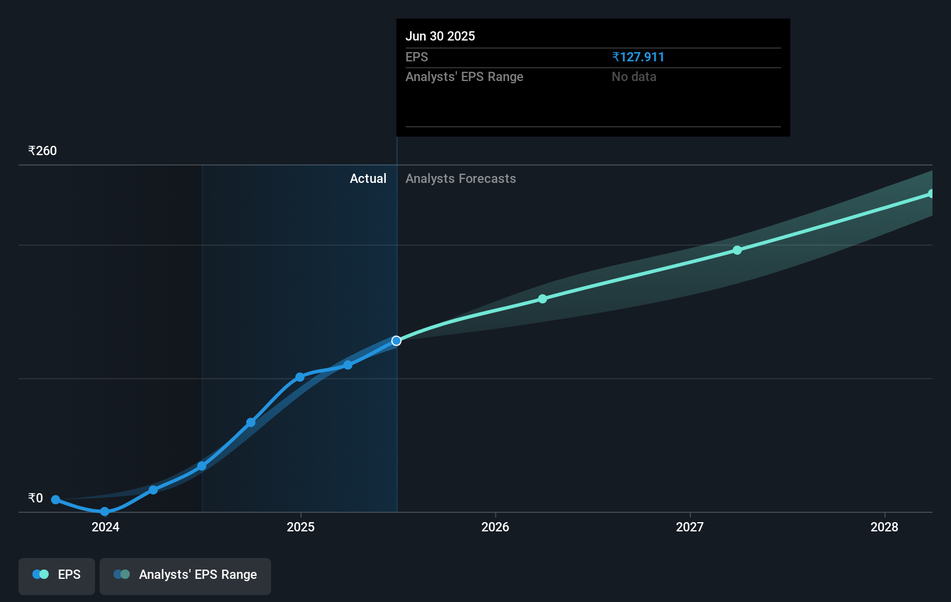Switch to the Analysts Forecasts section

pyautogui.click(x=460, y=178)
